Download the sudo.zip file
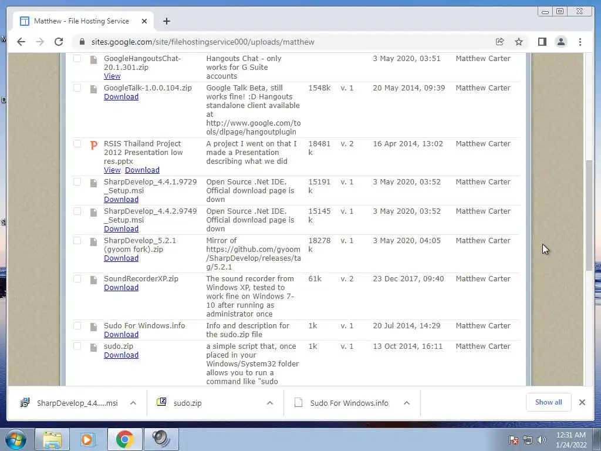The width and height of the screenshot is (601, 451). coord(121,355)
